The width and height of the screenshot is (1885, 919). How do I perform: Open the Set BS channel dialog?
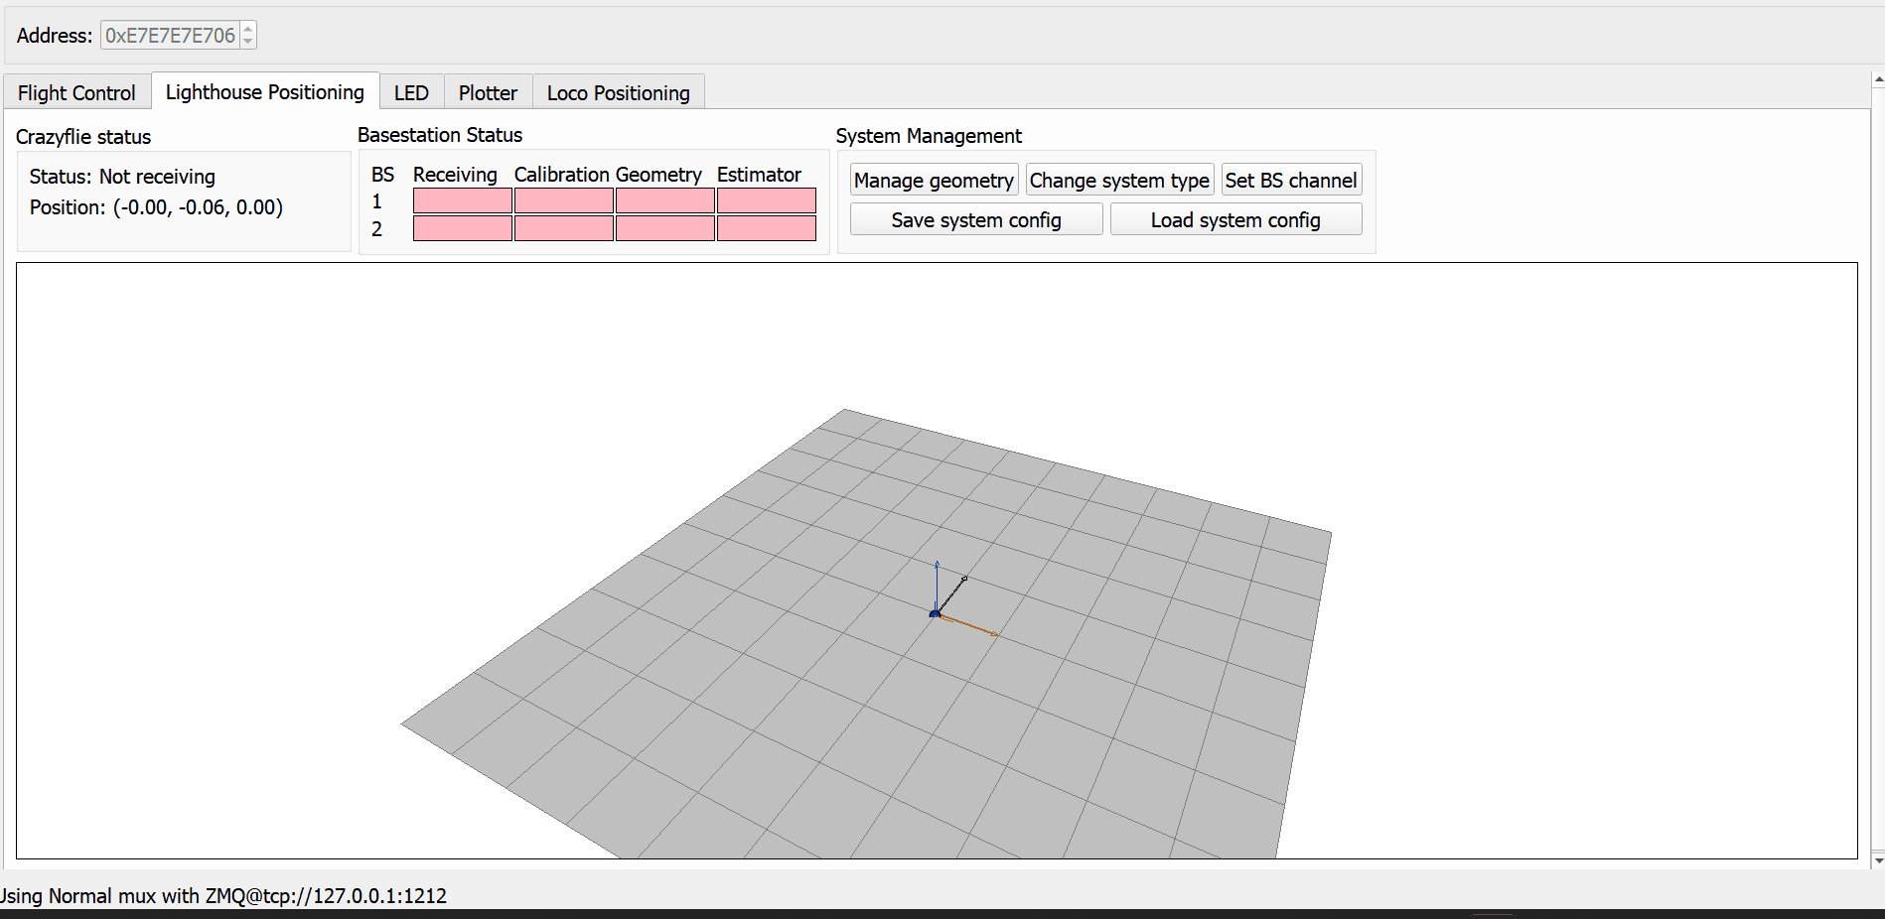pyautogui.click(x=1290, y=181)
